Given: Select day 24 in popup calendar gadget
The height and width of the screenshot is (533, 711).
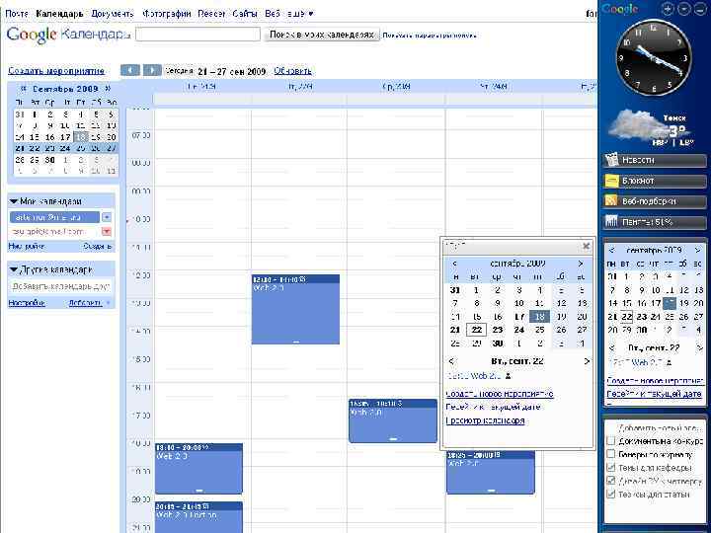Looking at the screenshot, I should coord(518,330).
